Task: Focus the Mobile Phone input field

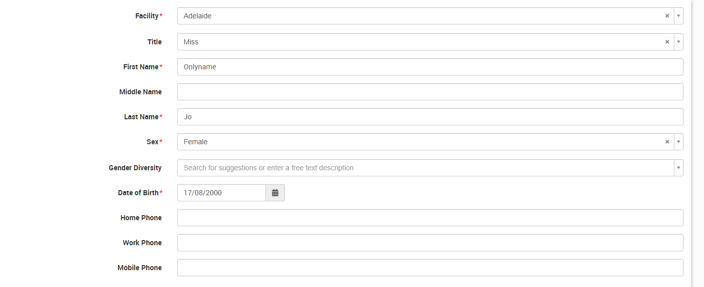Action: click(430, 268)
